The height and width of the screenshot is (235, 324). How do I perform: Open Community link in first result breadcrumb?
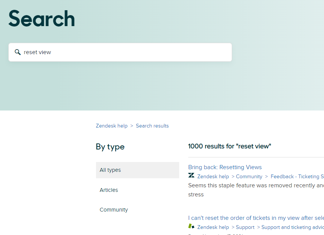pos(249,176)
